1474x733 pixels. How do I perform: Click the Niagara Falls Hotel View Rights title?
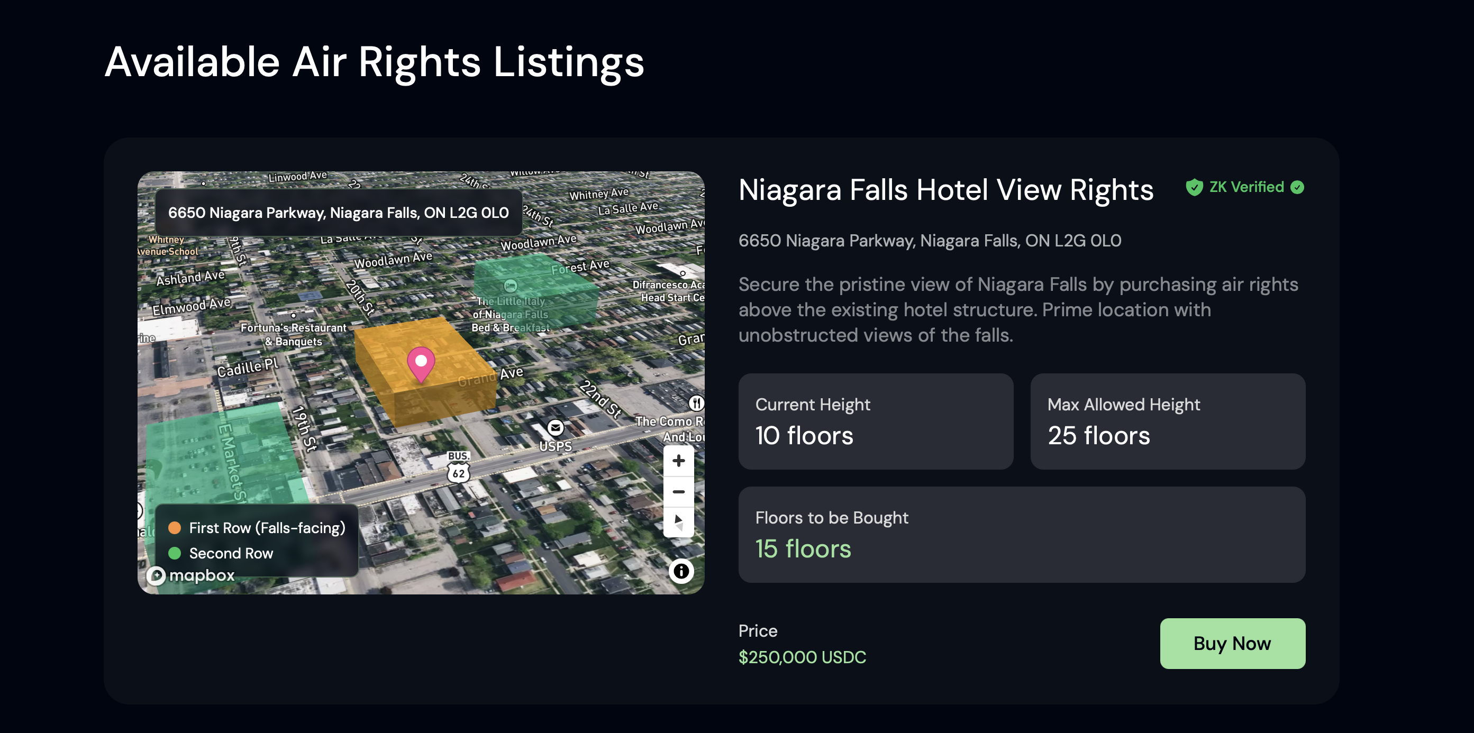coord(946,189)
